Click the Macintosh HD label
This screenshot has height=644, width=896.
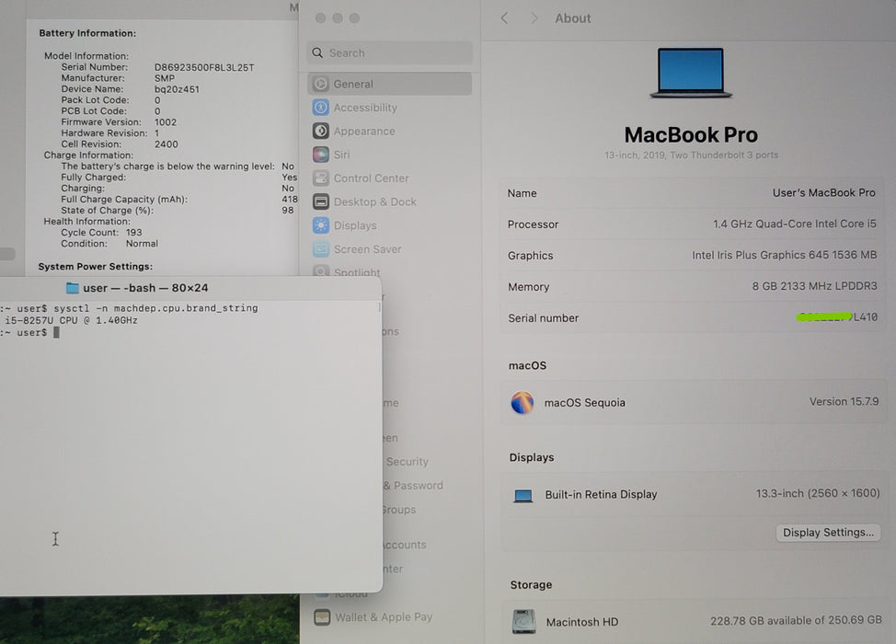[x=581, y=622]
